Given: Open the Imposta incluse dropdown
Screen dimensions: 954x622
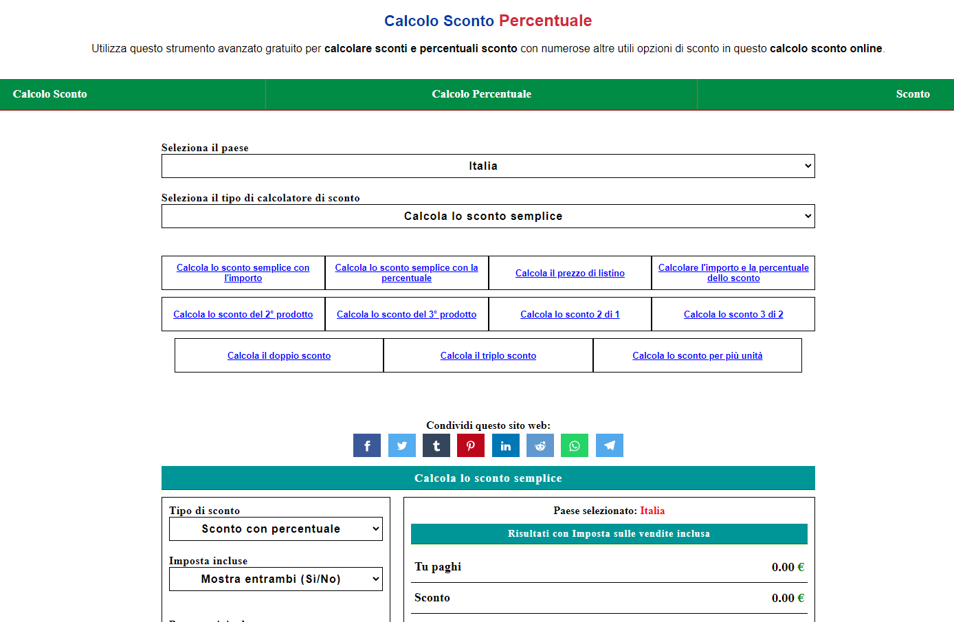Looking at the screenshot, I should 276,579.
